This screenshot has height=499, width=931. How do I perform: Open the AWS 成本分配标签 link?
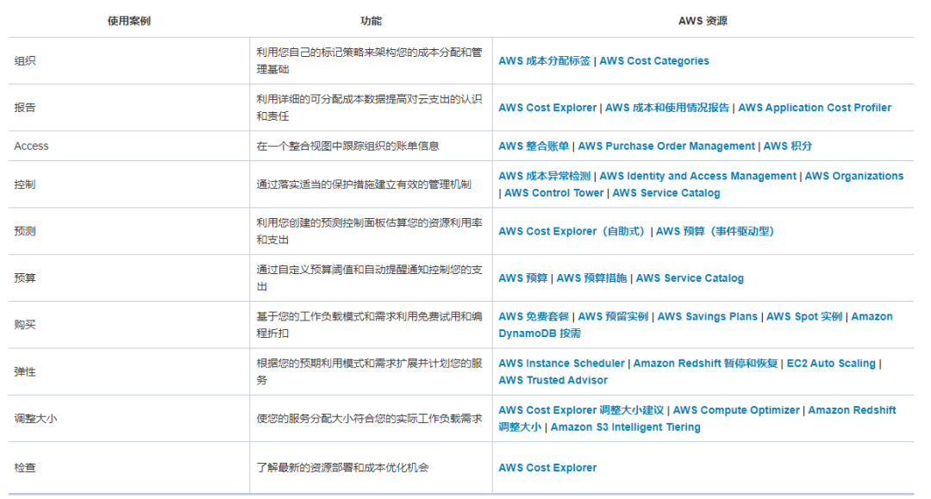coord(543,61)
